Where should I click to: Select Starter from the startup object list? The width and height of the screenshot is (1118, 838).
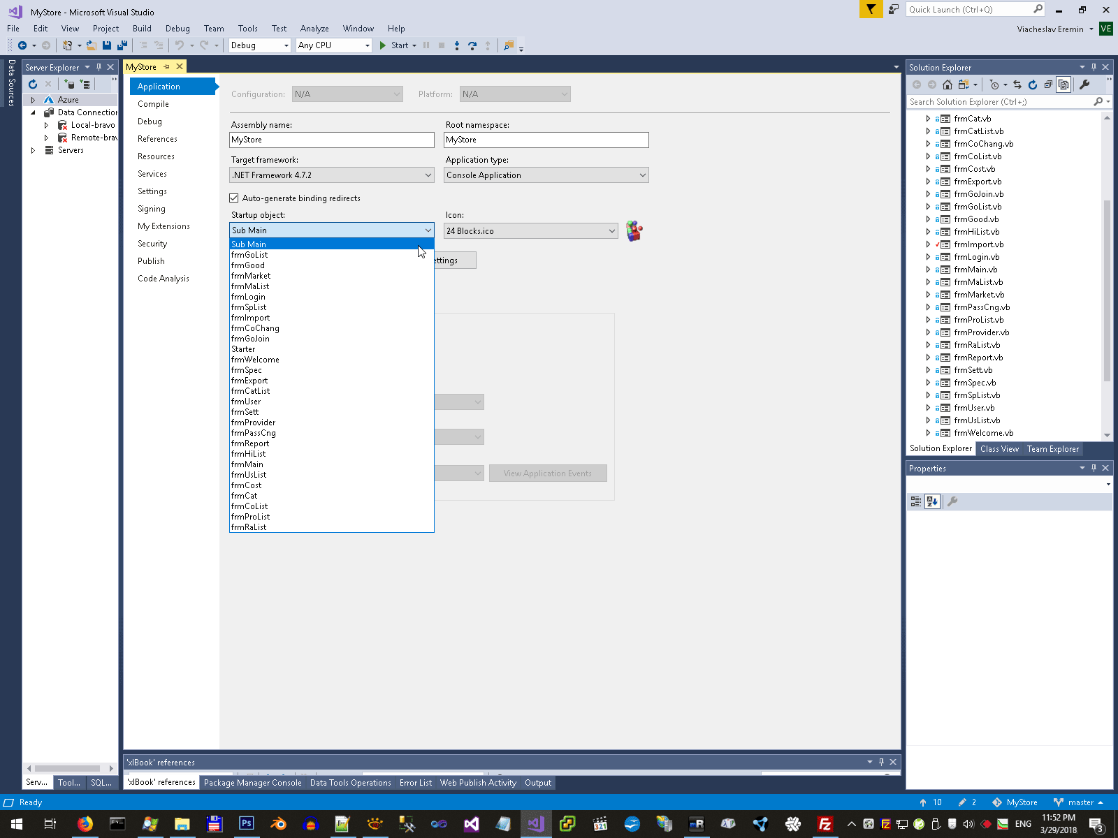click(x=332, y=349)
